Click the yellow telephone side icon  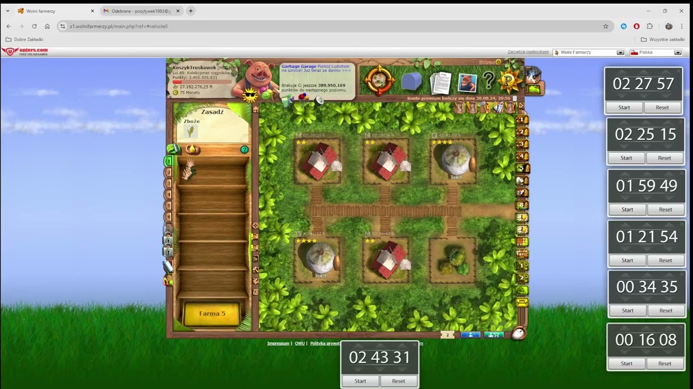pos(522,302)
